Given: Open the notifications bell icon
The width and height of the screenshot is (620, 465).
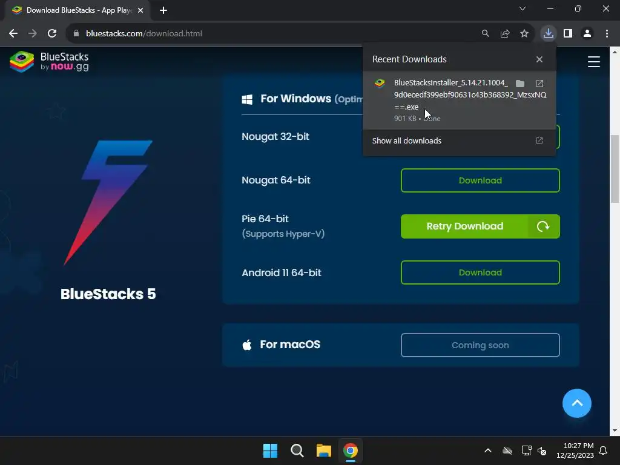Looking at the screenshot, I should tap(603, 450).
